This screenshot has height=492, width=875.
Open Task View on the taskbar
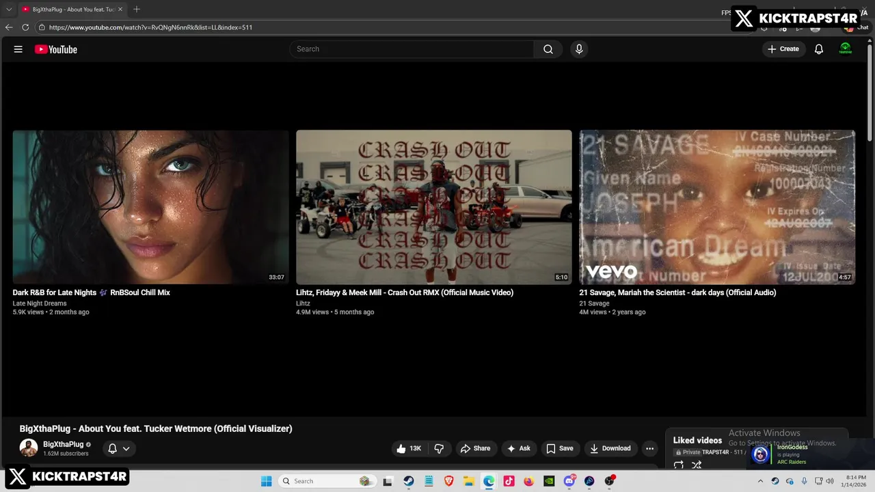[x=388, y=481]
